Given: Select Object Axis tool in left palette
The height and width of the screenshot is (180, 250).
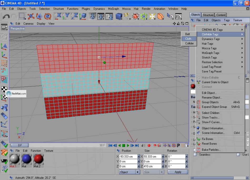Looking at the screenshot, I should (x=4, y=55).
